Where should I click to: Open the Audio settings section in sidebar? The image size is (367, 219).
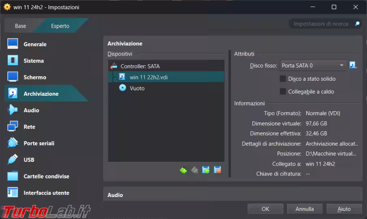pyautogui.click(x=46, y=110)
